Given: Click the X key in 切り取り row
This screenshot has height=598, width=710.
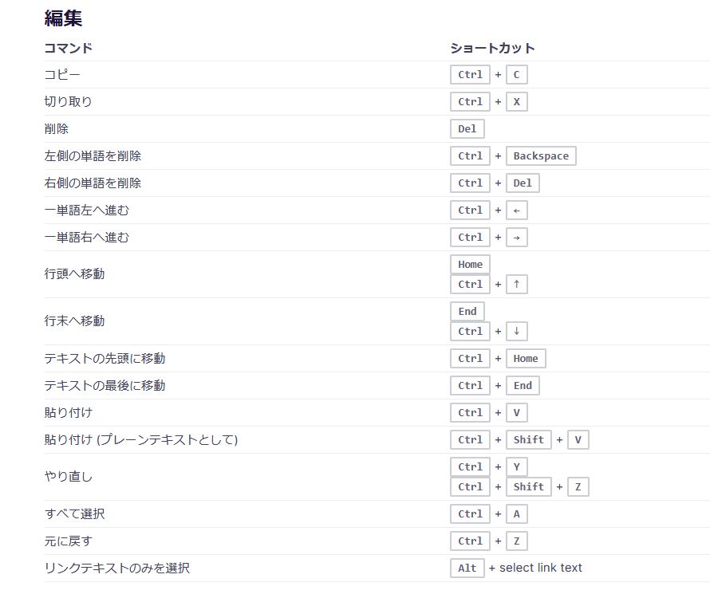Looking at the screenshot, I should coord(516,102).
